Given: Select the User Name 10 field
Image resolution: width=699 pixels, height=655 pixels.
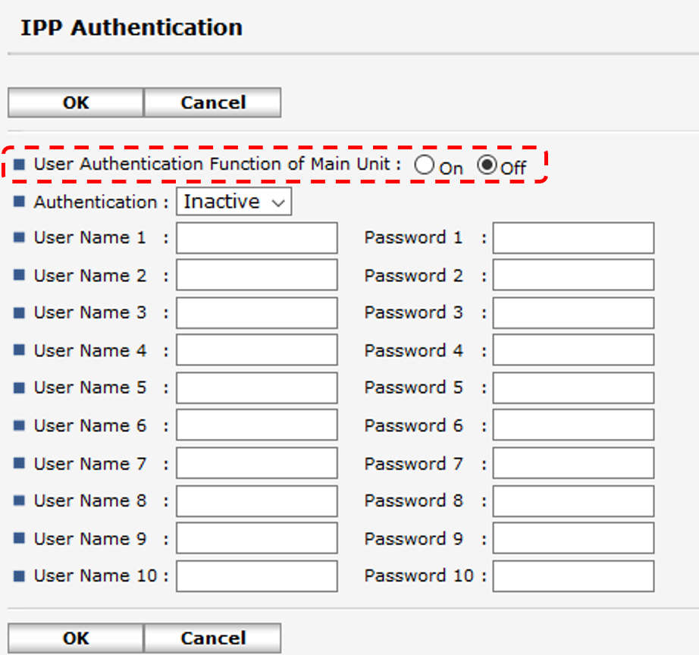Looking at the screenshot, I should 257,576.
